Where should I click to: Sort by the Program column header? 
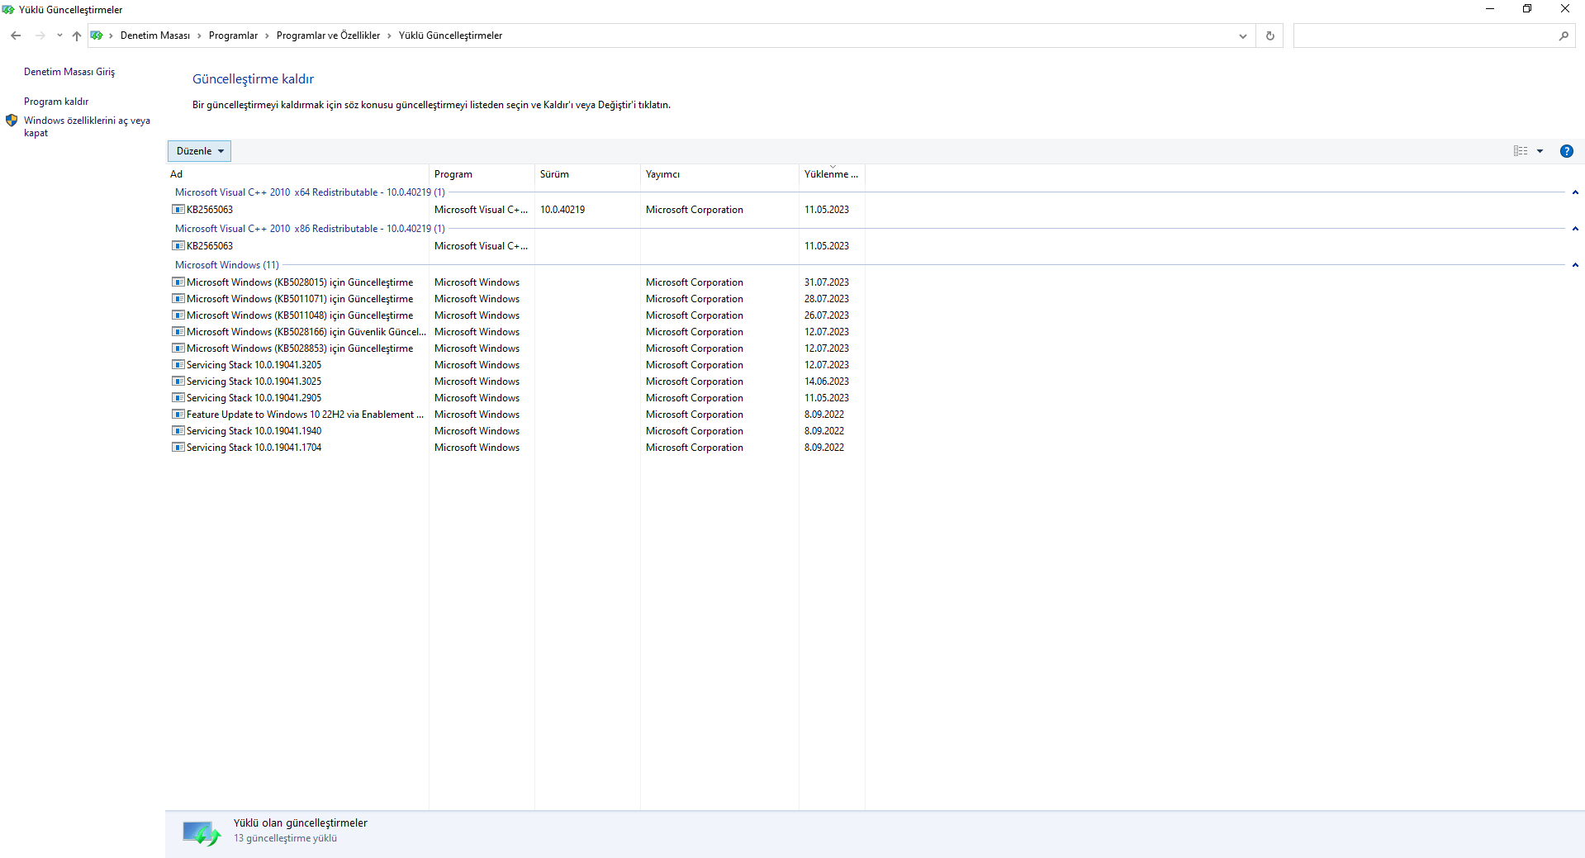coord(482,174)
